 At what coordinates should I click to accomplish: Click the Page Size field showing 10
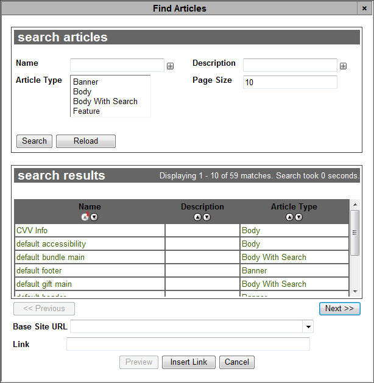coord(290,82)
